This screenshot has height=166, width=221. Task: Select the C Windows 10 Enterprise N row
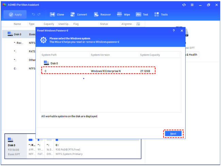pyautogui.click(x=98, y=71)
